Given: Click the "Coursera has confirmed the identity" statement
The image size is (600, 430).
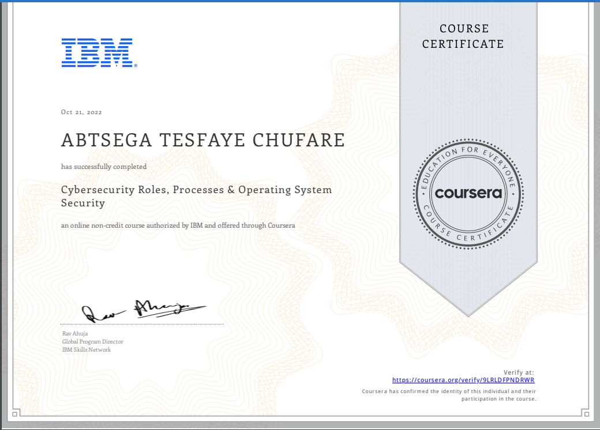Looking at the screenshot, I should (x=449, y=395).
